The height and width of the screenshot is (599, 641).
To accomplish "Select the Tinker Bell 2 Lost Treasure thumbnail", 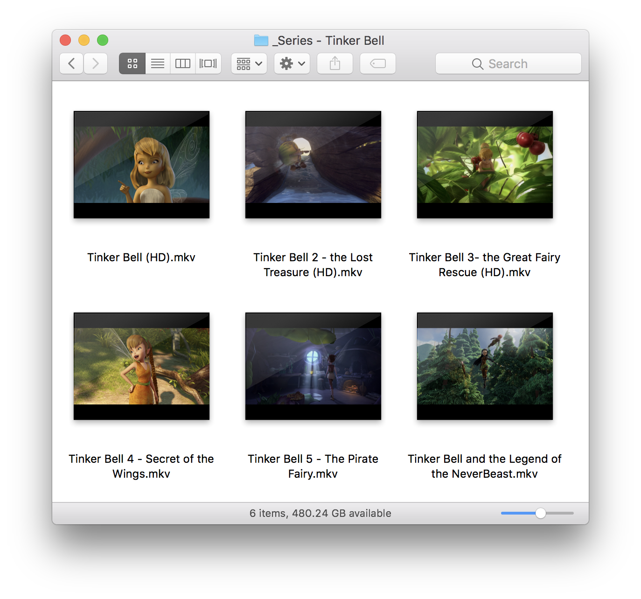I will (x=313, y=165).
